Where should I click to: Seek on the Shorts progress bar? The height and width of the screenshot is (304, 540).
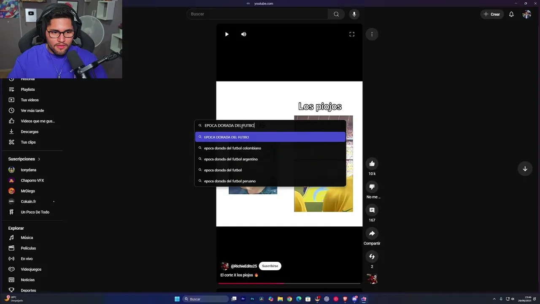[289, 283]
